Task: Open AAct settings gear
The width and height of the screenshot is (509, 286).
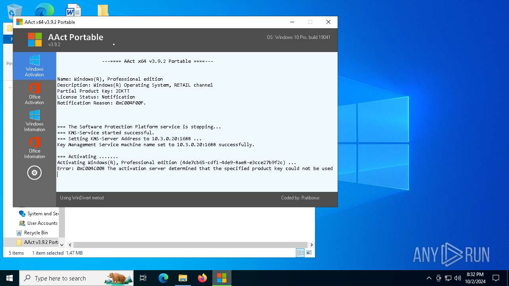Action: 34,173
